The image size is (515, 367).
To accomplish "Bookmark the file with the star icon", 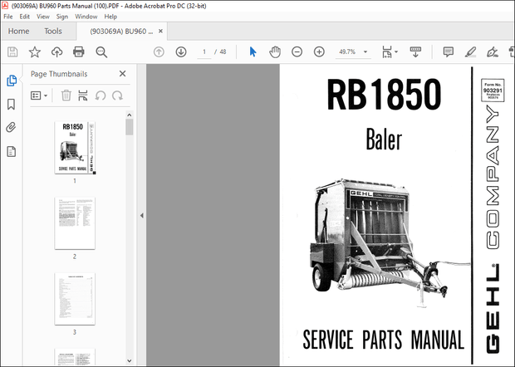I will pos(35,51).
